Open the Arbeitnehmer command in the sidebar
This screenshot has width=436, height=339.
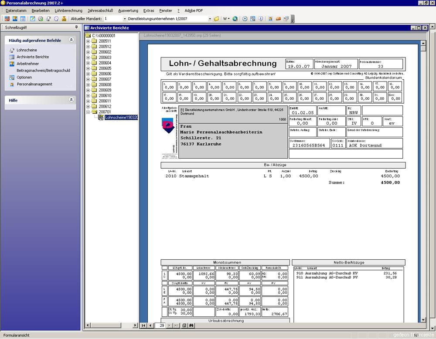point(28,64)
